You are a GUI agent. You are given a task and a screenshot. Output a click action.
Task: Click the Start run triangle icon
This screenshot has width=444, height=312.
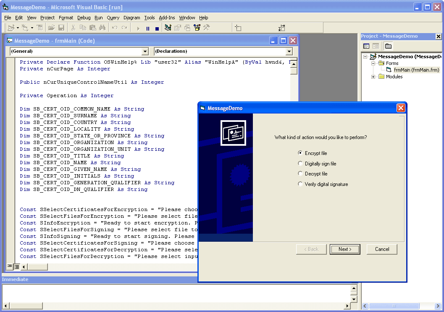click(138, 28)
